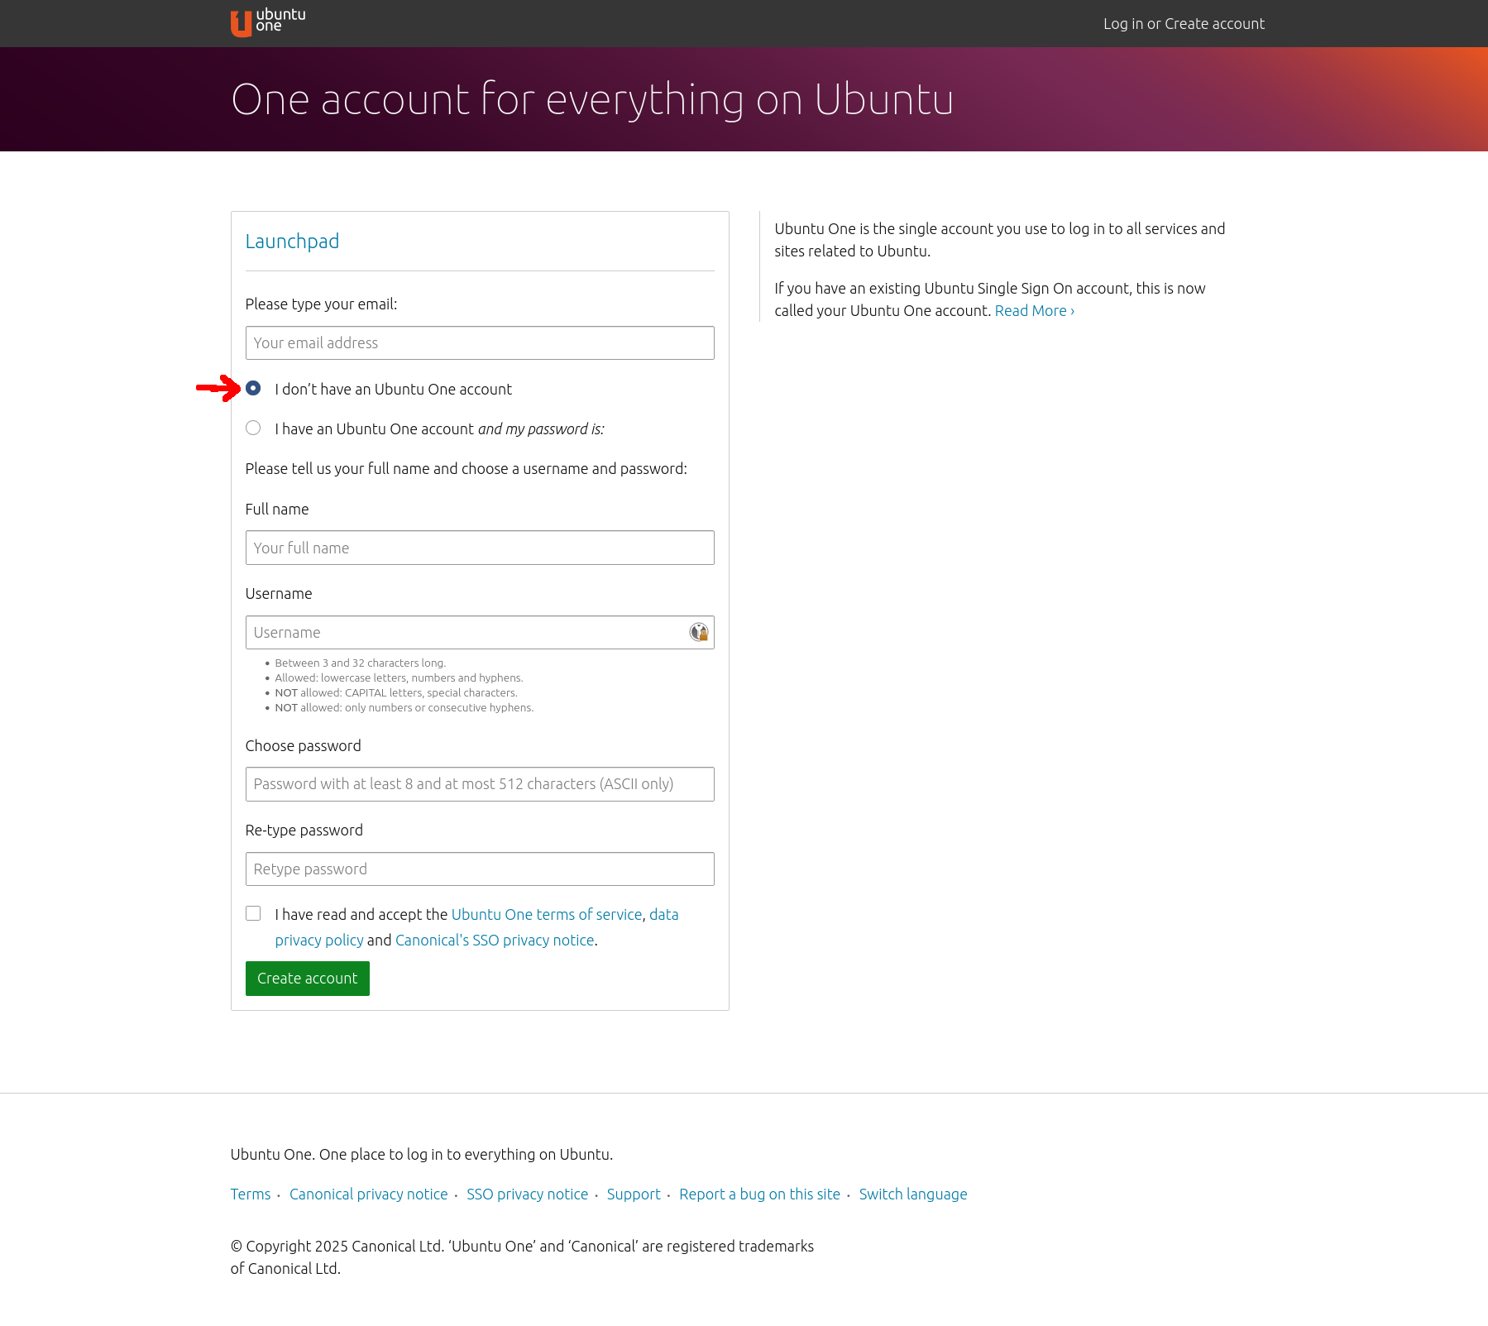Open the Launchpad heading link
Viewport: 1488px width, 1326px height.
pyautogui.click(x=292, y=242)
